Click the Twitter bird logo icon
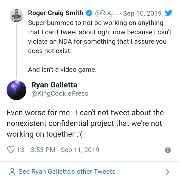 (x=168, y=13)
